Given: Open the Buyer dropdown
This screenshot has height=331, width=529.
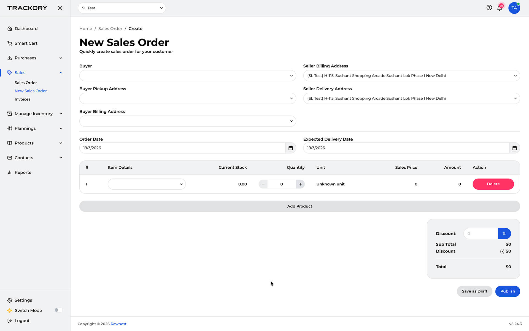Looking at the screenshot, I should point(187,76).
